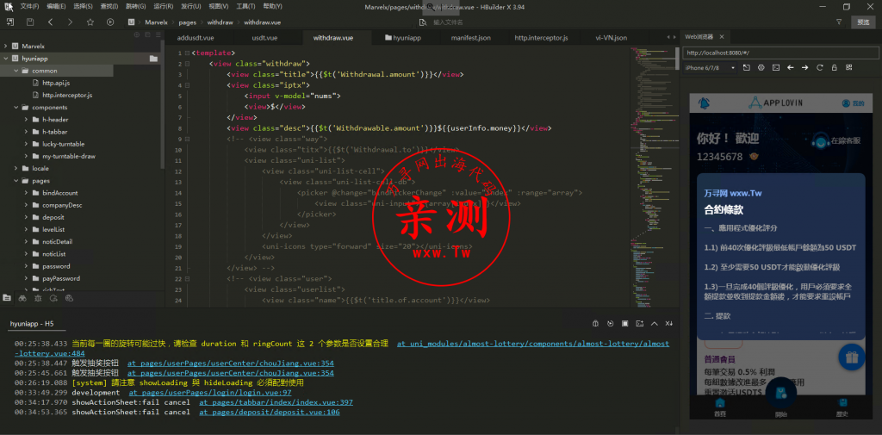Select the hyuniapp - H5 console tab
Viewport: 882px width, 435px height.
pyautogui.click(x=32, y=324)
